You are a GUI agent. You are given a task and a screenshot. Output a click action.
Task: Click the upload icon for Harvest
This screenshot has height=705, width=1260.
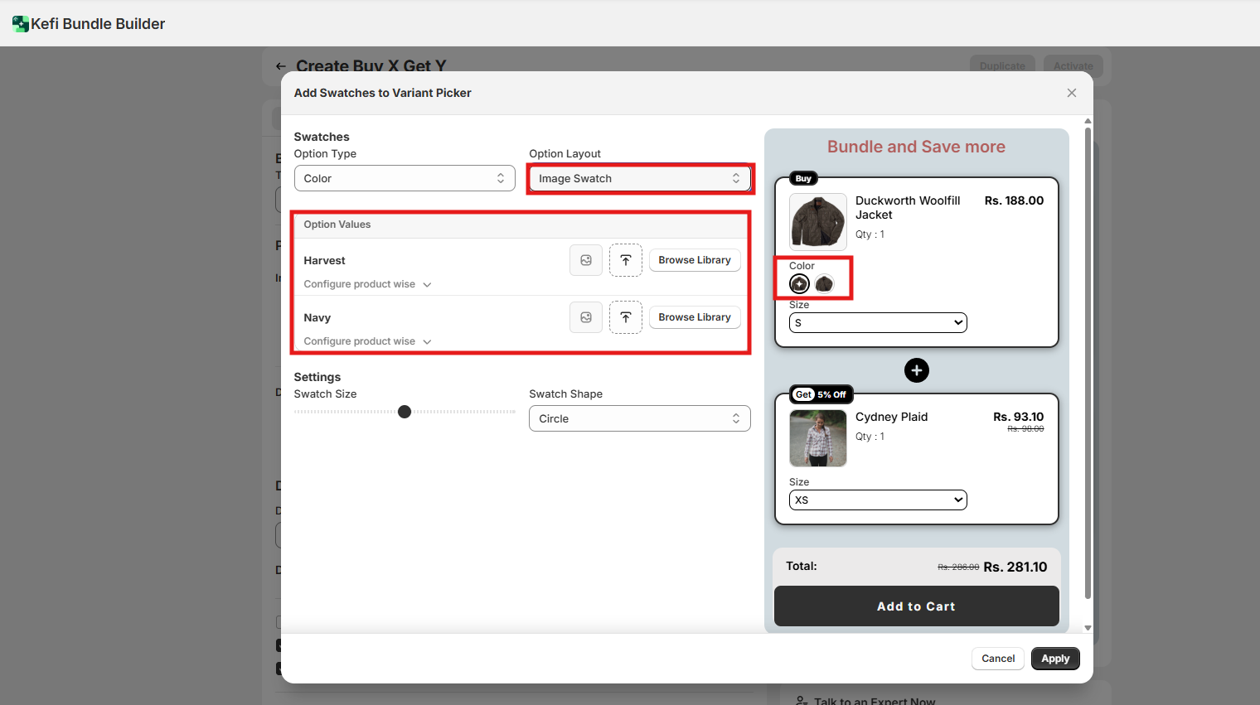pos(626,260)
